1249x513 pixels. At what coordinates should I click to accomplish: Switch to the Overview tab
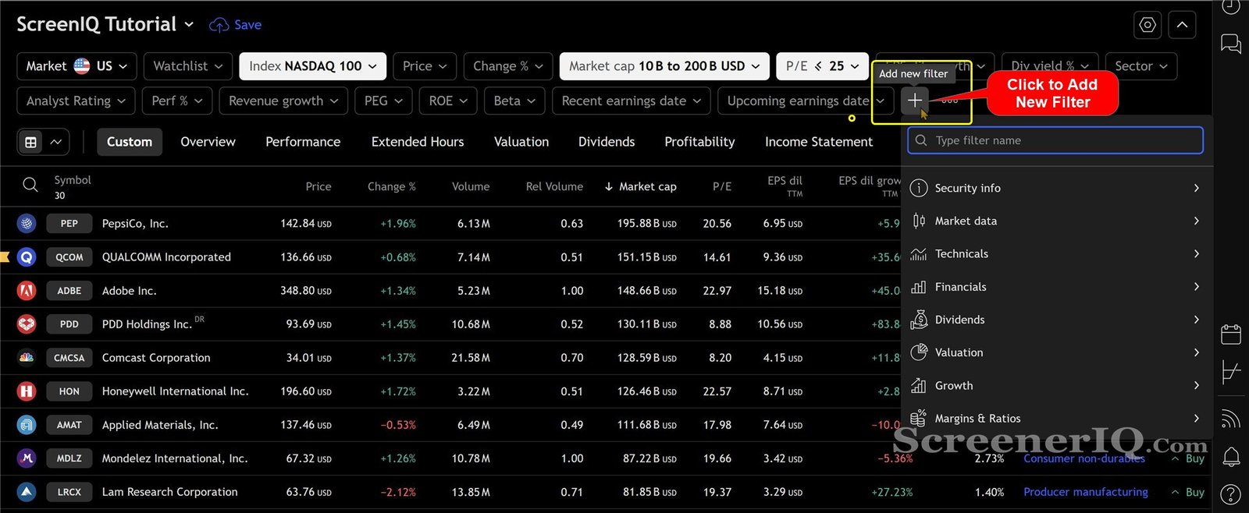coord(208,142)
